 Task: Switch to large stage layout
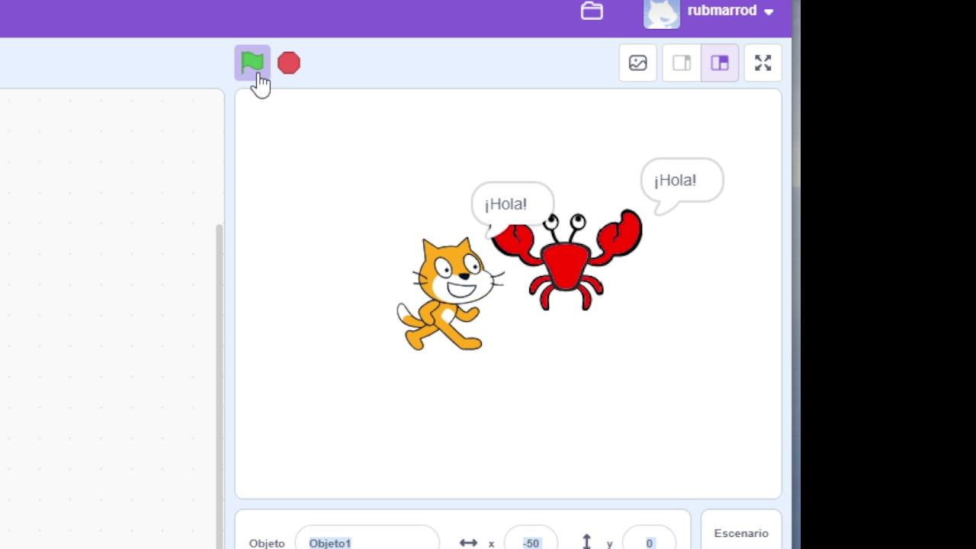pyautogui.click(x=720, y=63)
